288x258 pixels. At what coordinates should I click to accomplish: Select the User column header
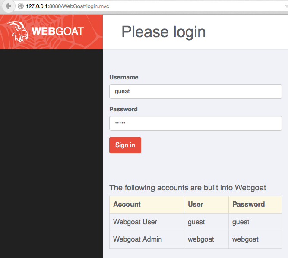click(x=196, y=204)
